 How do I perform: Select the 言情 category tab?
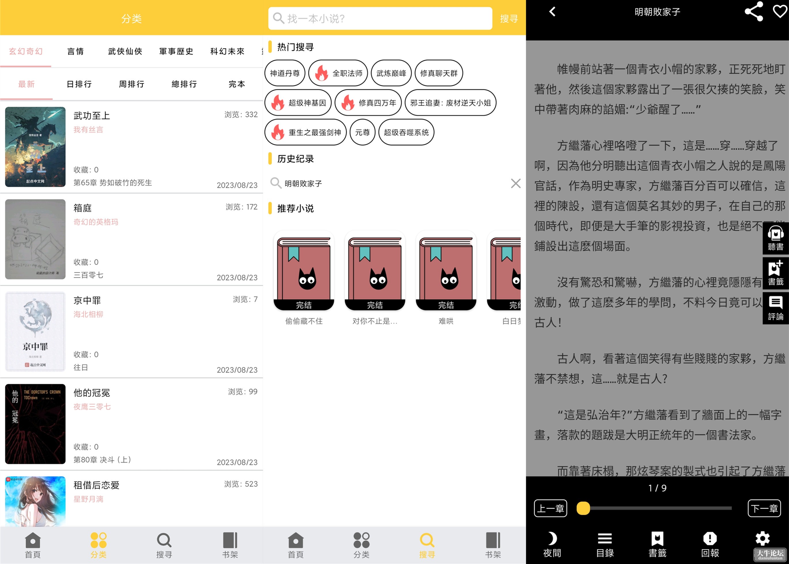[75, 51]
